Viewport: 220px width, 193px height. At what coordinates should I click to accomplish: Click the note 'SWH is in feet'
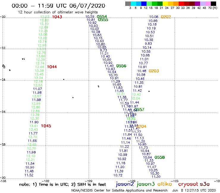coord(92,184)
